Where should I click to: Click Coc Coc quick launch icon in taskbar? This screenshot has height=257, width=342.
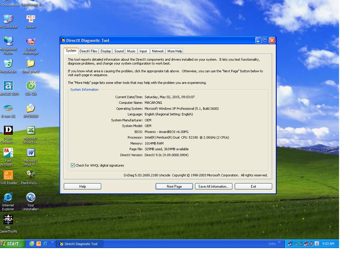[32, 244]
